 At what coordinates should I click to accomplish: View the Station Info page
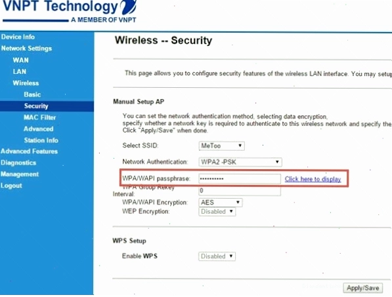click(41, 140)
